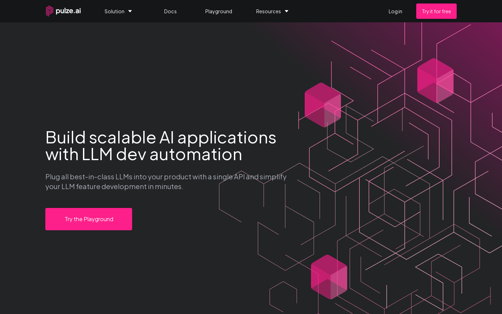Click the pulze.ai wordmark in navbar

(x=68, y=11)
